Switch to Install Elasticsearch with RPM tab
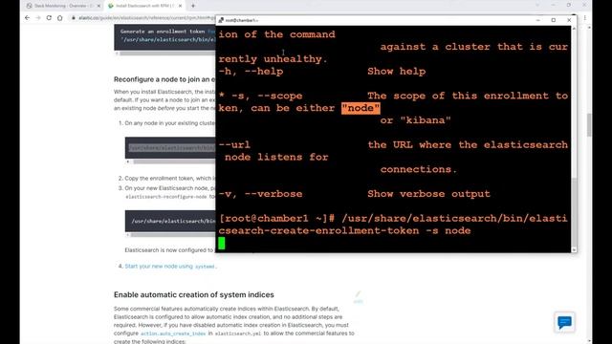Image resolution: width=612 pixels, height=344 pixels. (x=144, y=6)
